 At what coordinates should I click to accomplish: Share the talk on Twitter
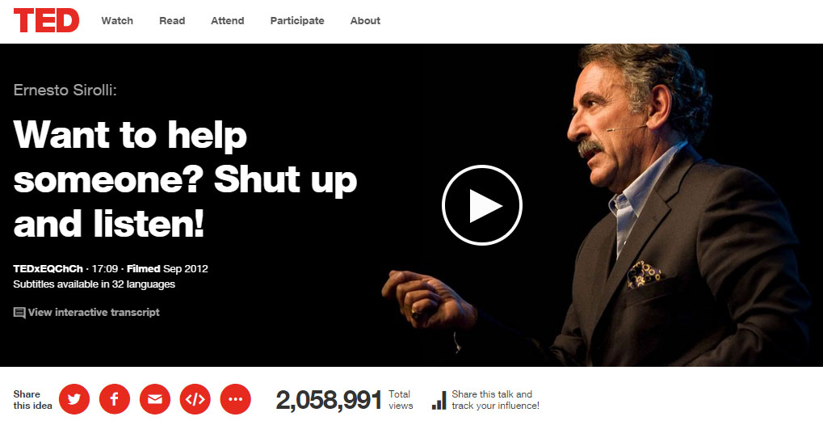coord(74,399)
